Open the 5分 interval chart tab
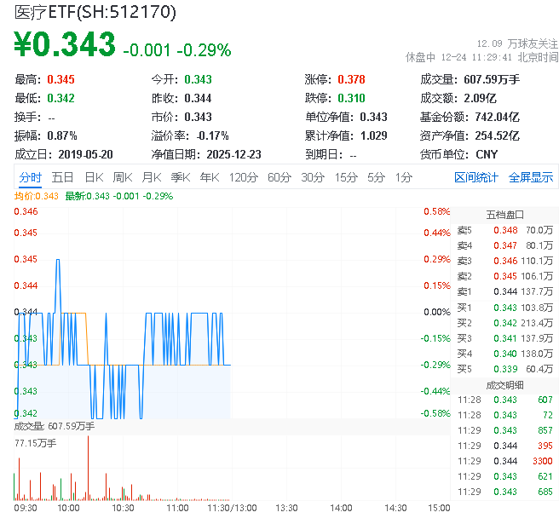The width and height of the screenshot is (559, 524). click(x=376, y=177)
